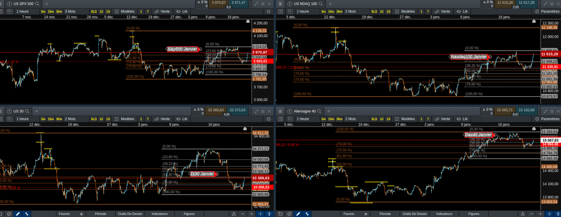Click the clear drawings icon in US 30 chart
The width and height of the screenshot is (561, 217).
tap(9, 214)
